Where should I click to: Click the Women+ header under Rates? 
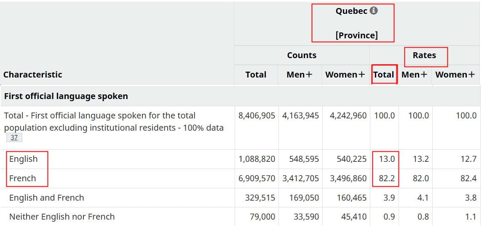(455, 75)
